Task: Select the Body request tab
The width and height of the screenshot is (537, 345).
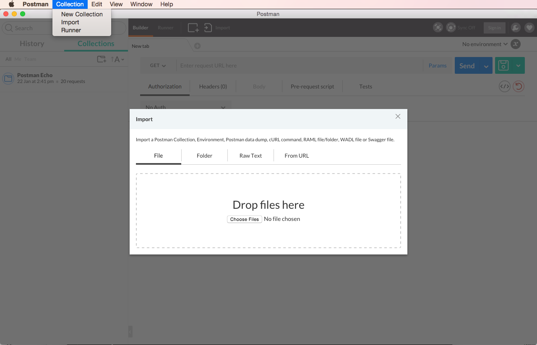Action: pos(259,86)
